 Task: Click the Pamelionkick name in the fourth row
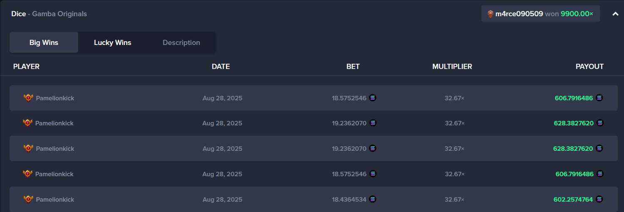tap(54, 174)
